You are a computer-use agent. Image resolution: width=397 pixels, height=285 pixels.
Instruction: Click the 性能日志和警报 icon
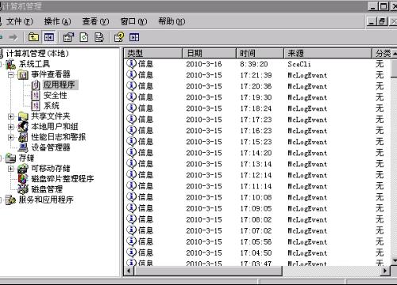(x=23, y=137)
